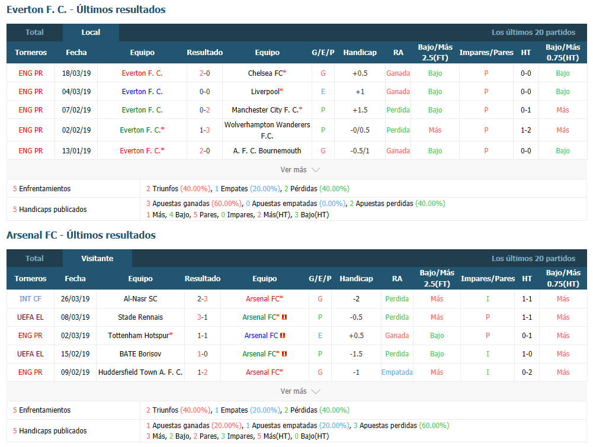Click the 2-0 result against Chelsea
Screen dimensions: 593x447
tap(204, 73)
